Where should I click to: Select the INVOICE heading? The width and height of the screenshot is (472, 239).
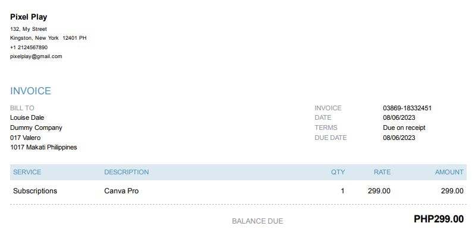[30, 91]
